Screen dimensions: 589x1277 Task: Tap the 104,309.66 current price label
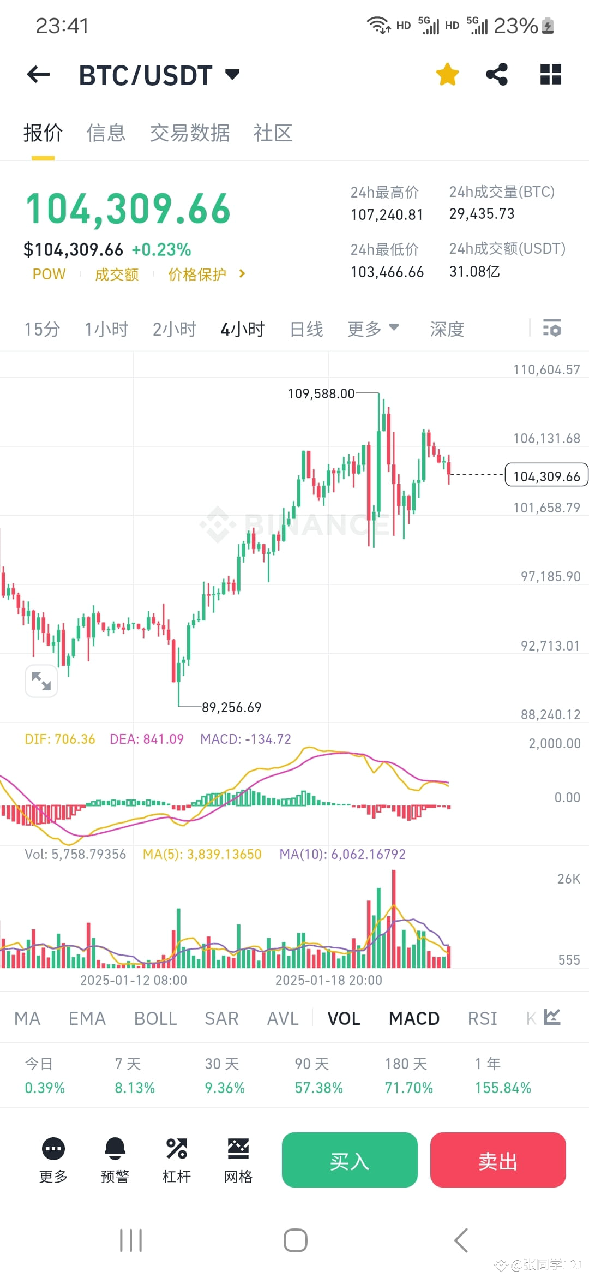[x=545, y=476]
